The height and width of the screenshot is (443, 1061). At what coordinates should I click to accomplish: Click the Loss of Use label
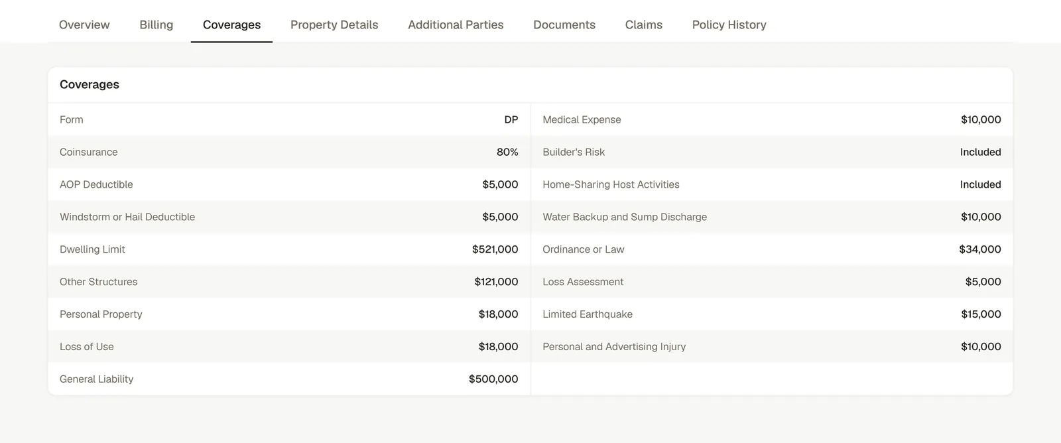tap(87, 347)
